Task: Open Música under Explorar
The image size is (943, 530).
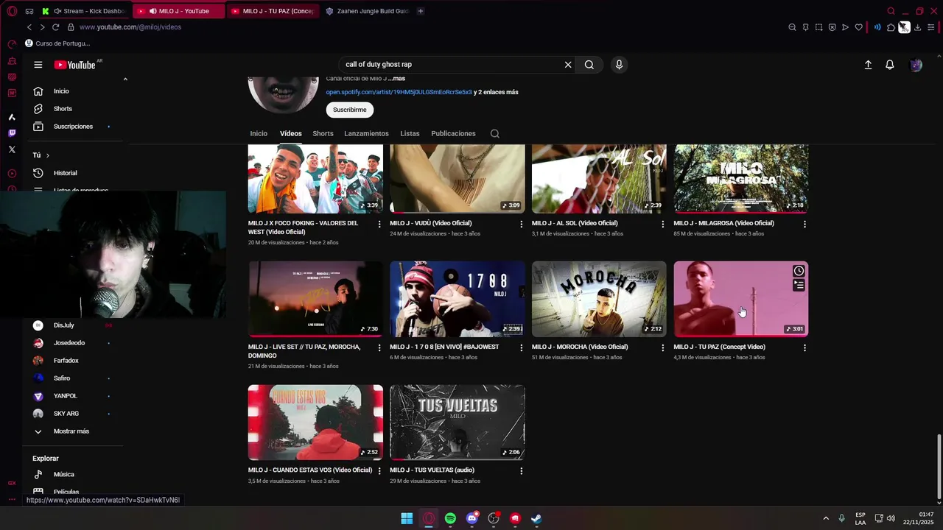Action: [63, 475]
